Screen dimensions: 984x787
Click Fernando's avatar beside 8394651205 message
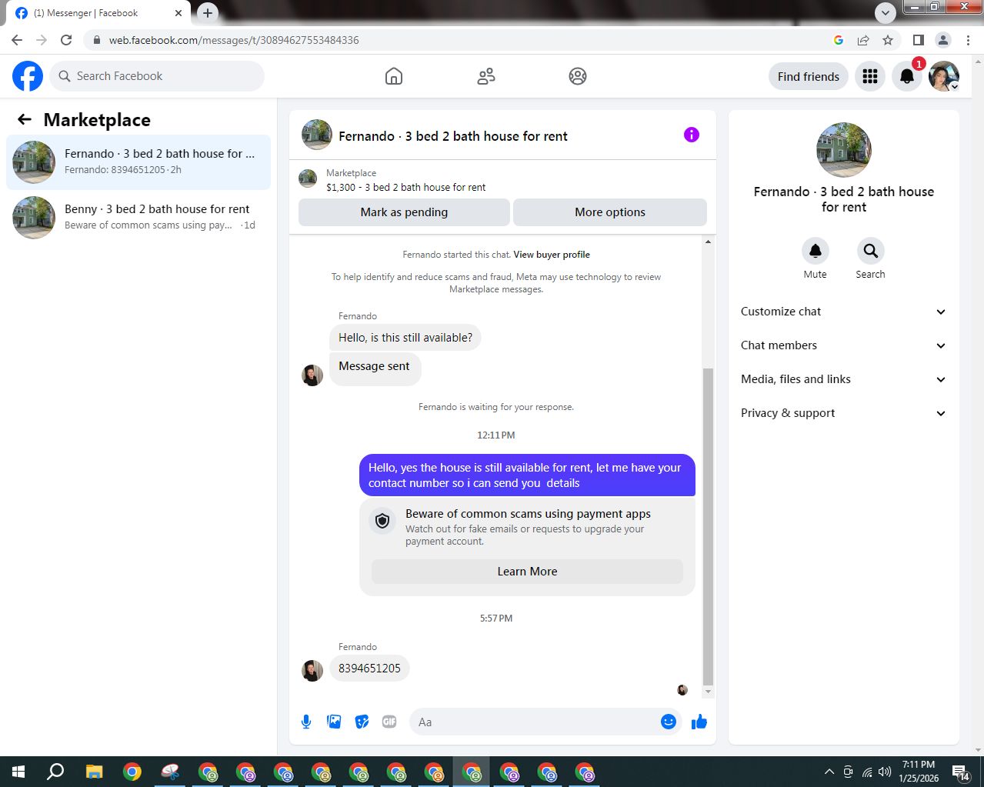[x=312, y=671]
